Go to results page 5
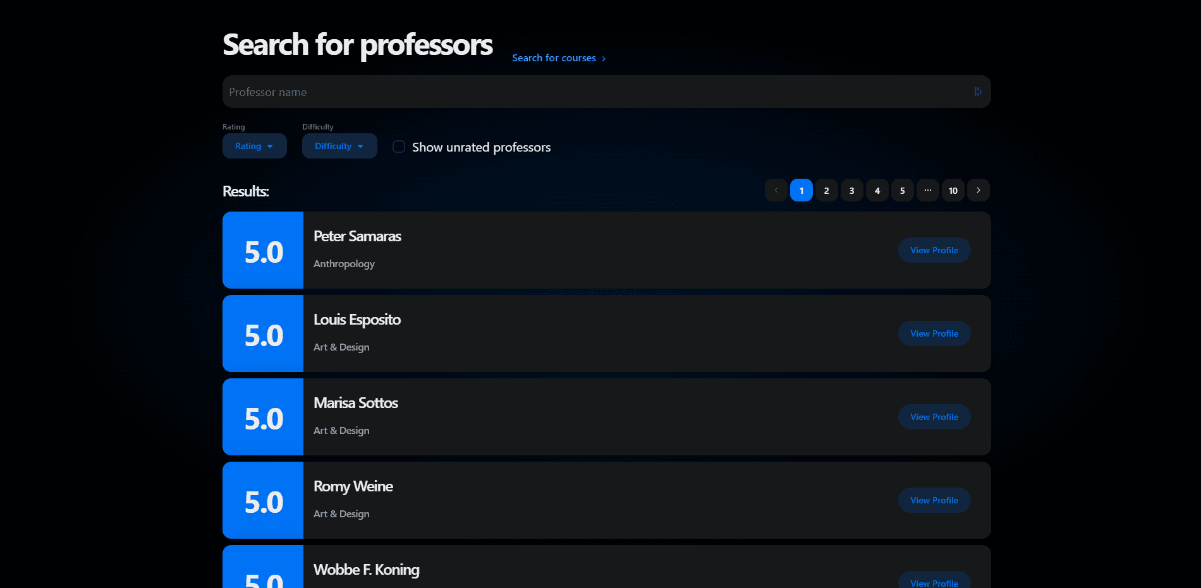The height and width of the screenshot is (588, 1201). (902, 190)
